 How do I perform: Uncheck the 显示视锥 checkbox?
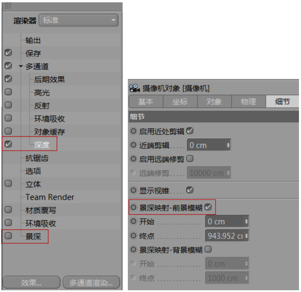click(190, 190)
